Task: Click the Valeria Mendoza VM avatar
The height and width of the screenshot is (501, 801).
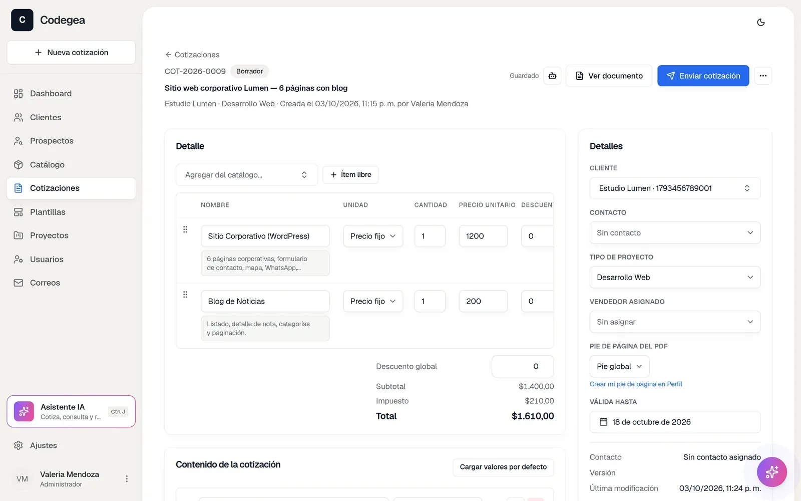Action: pos(22,479)
